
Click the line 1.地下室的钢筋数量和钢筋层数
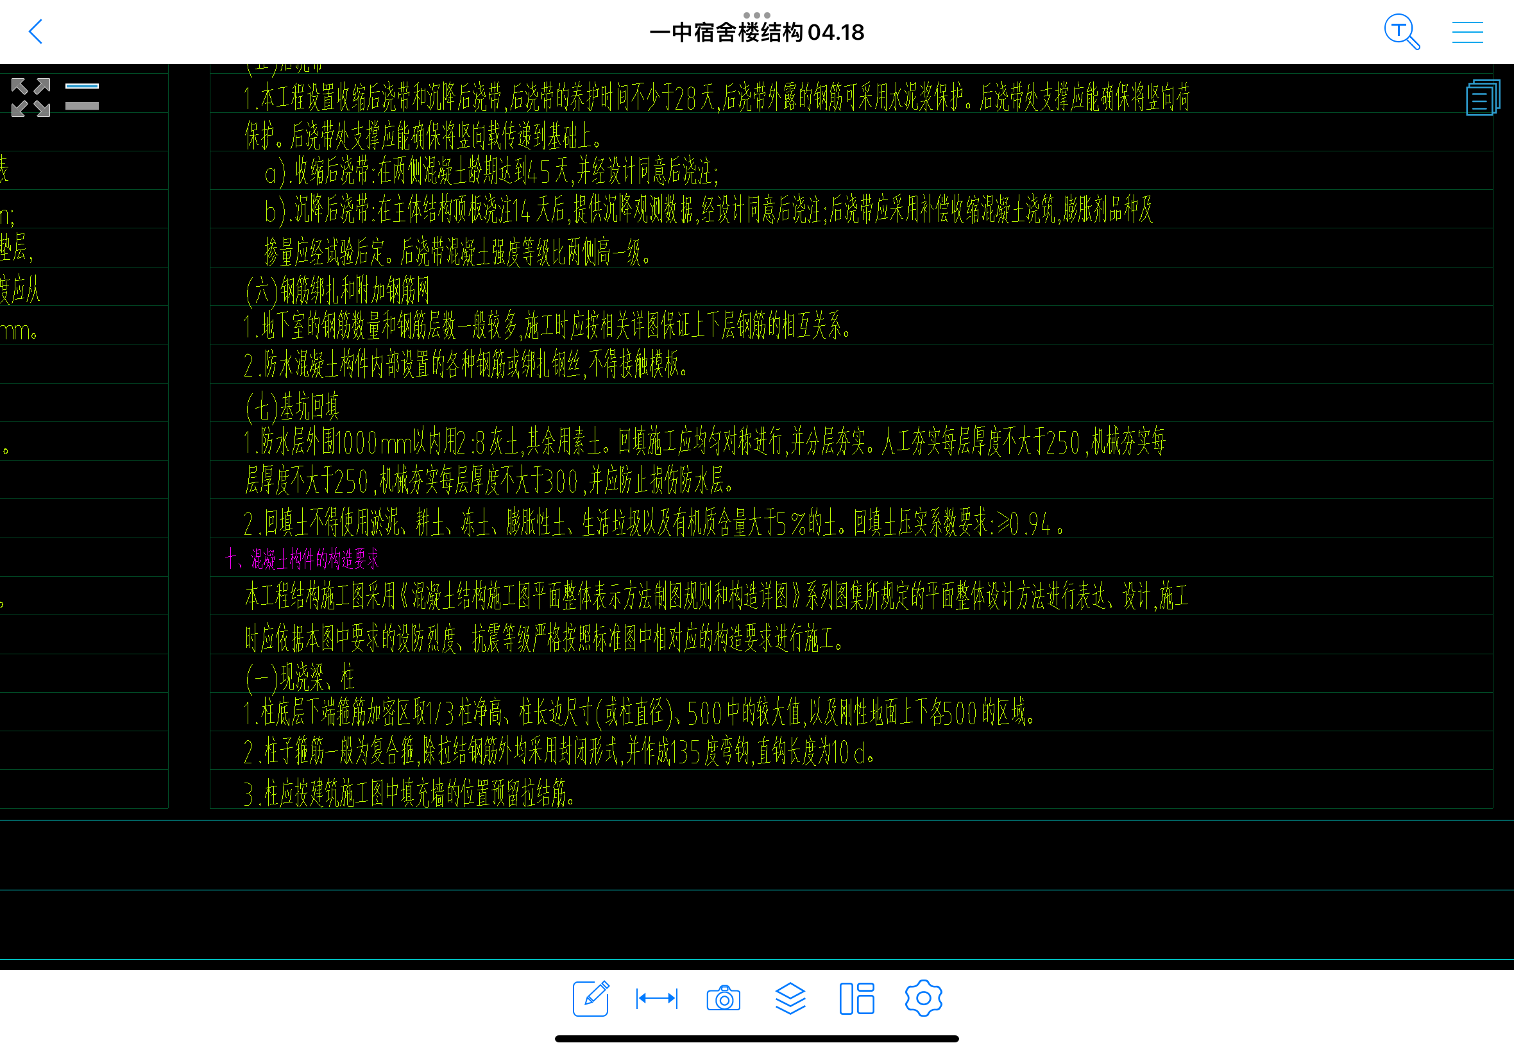[x=549, y=326]
